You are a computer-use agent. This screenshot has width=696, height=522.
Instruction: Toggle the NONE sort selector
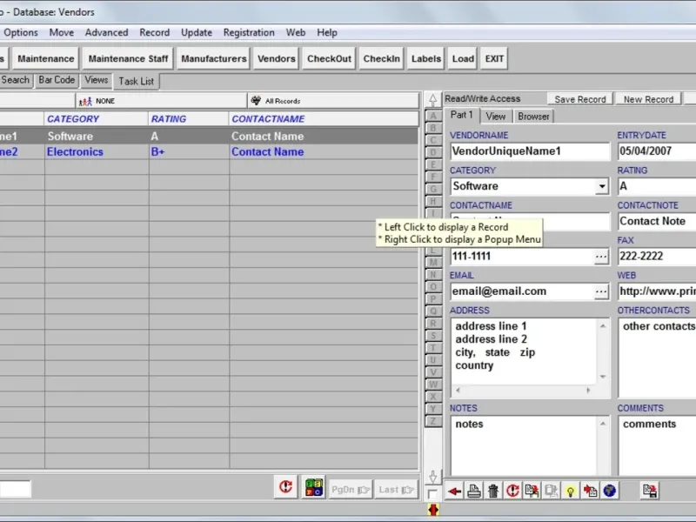161,101
